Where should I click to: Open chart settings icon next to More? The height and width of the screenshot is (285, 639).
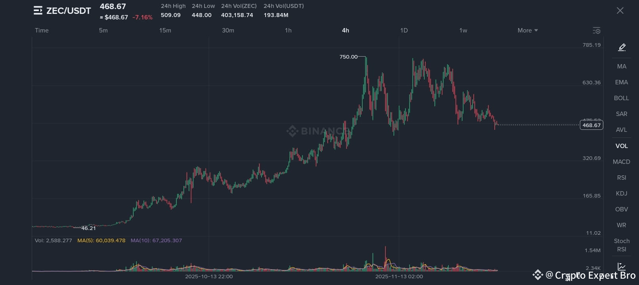(597, 30)
